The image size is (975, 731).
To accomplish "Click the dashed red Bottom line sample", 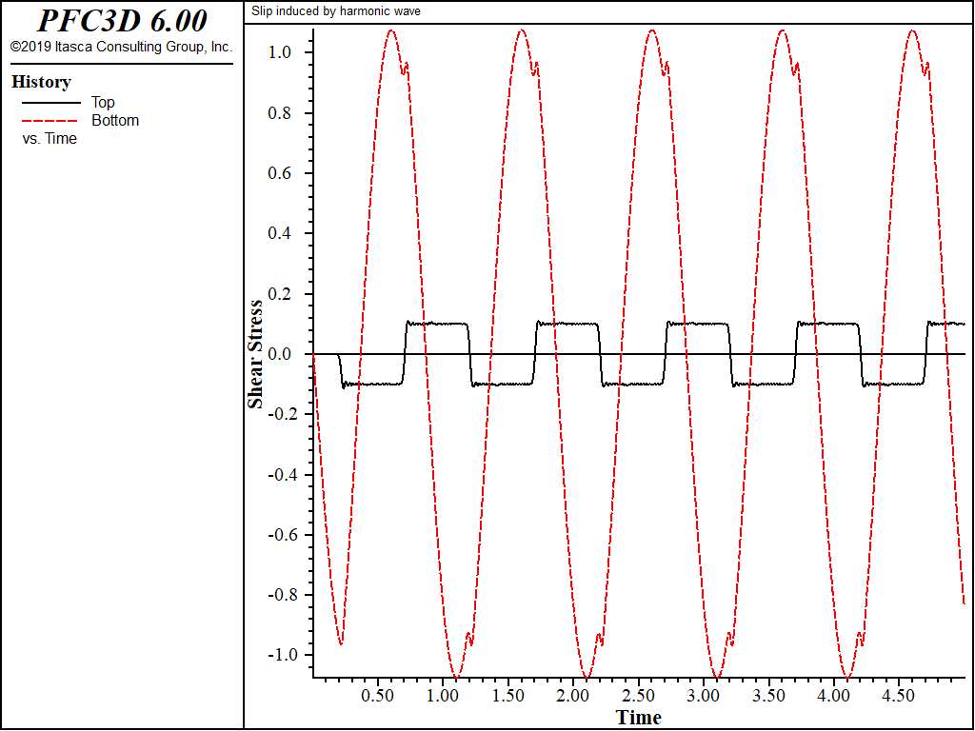I will click(51, 121).
